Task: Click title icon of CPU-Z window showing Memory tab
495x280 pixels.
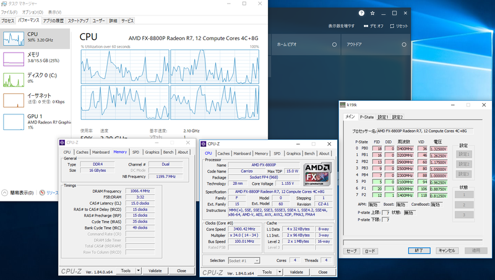Action: [62, 143]
